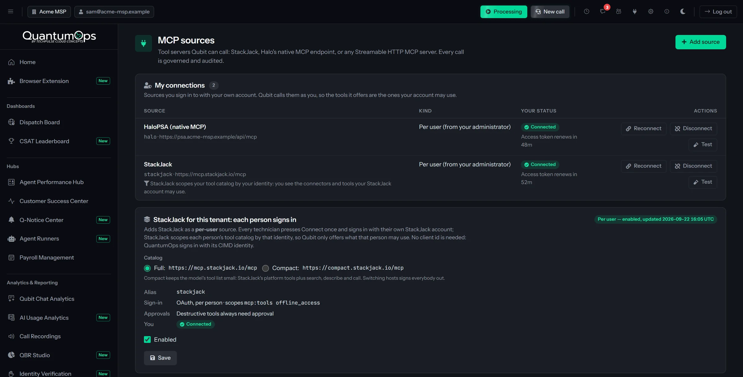Click the info circle icon in the top bar

pyautogui.click(x=667, y=11)
